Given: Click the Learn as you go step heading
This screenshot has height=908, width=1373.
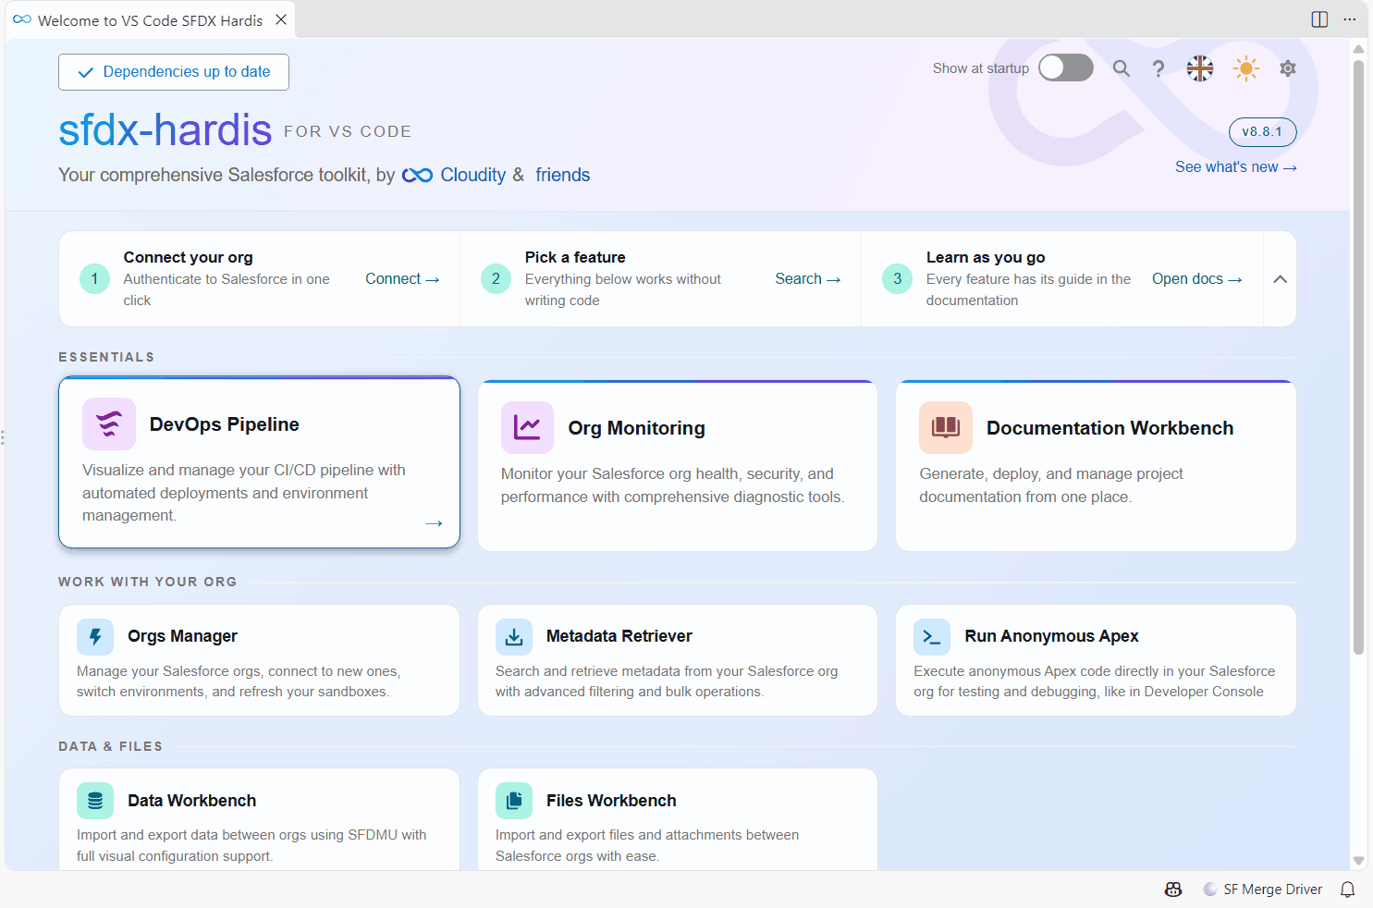Looking at the screenshot, I should (986, 258).
